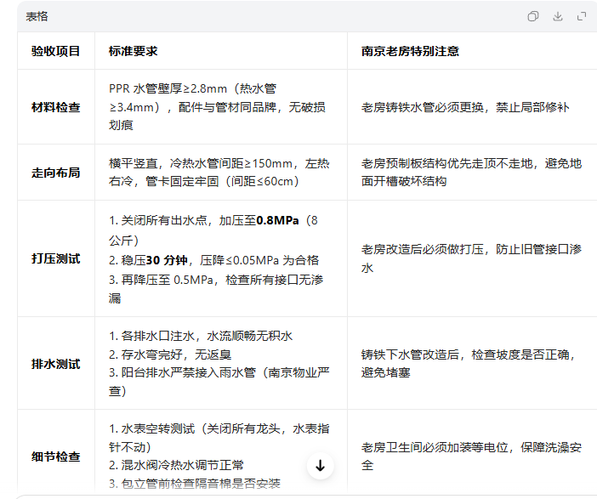This screenshot has height=499, width=597.
Task: Click the 阳台排水严禁接入雨水管 line
Action: (x=219, y=382)
